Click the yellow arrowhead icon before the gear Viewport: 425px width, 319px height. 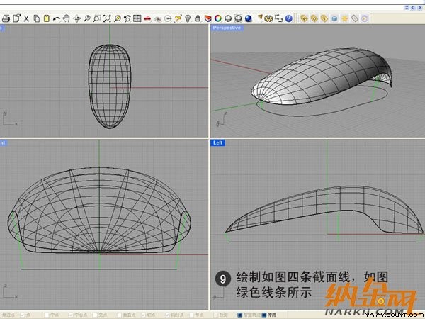point(260,18)
